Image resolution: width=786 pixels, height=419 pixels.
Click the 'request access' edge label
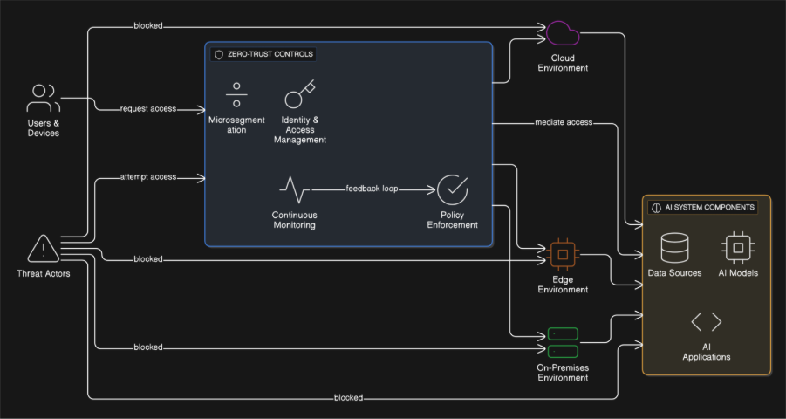(x=148, y=108)
